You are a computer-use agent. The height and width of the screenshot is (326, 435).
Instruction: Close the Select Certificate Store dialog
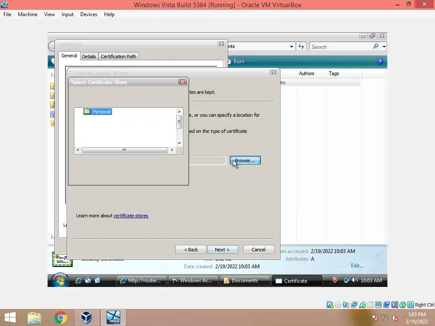point(183,82)
